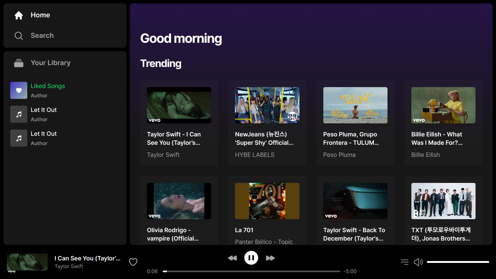Open Search from the sidebar

click(x=42, y=36)
